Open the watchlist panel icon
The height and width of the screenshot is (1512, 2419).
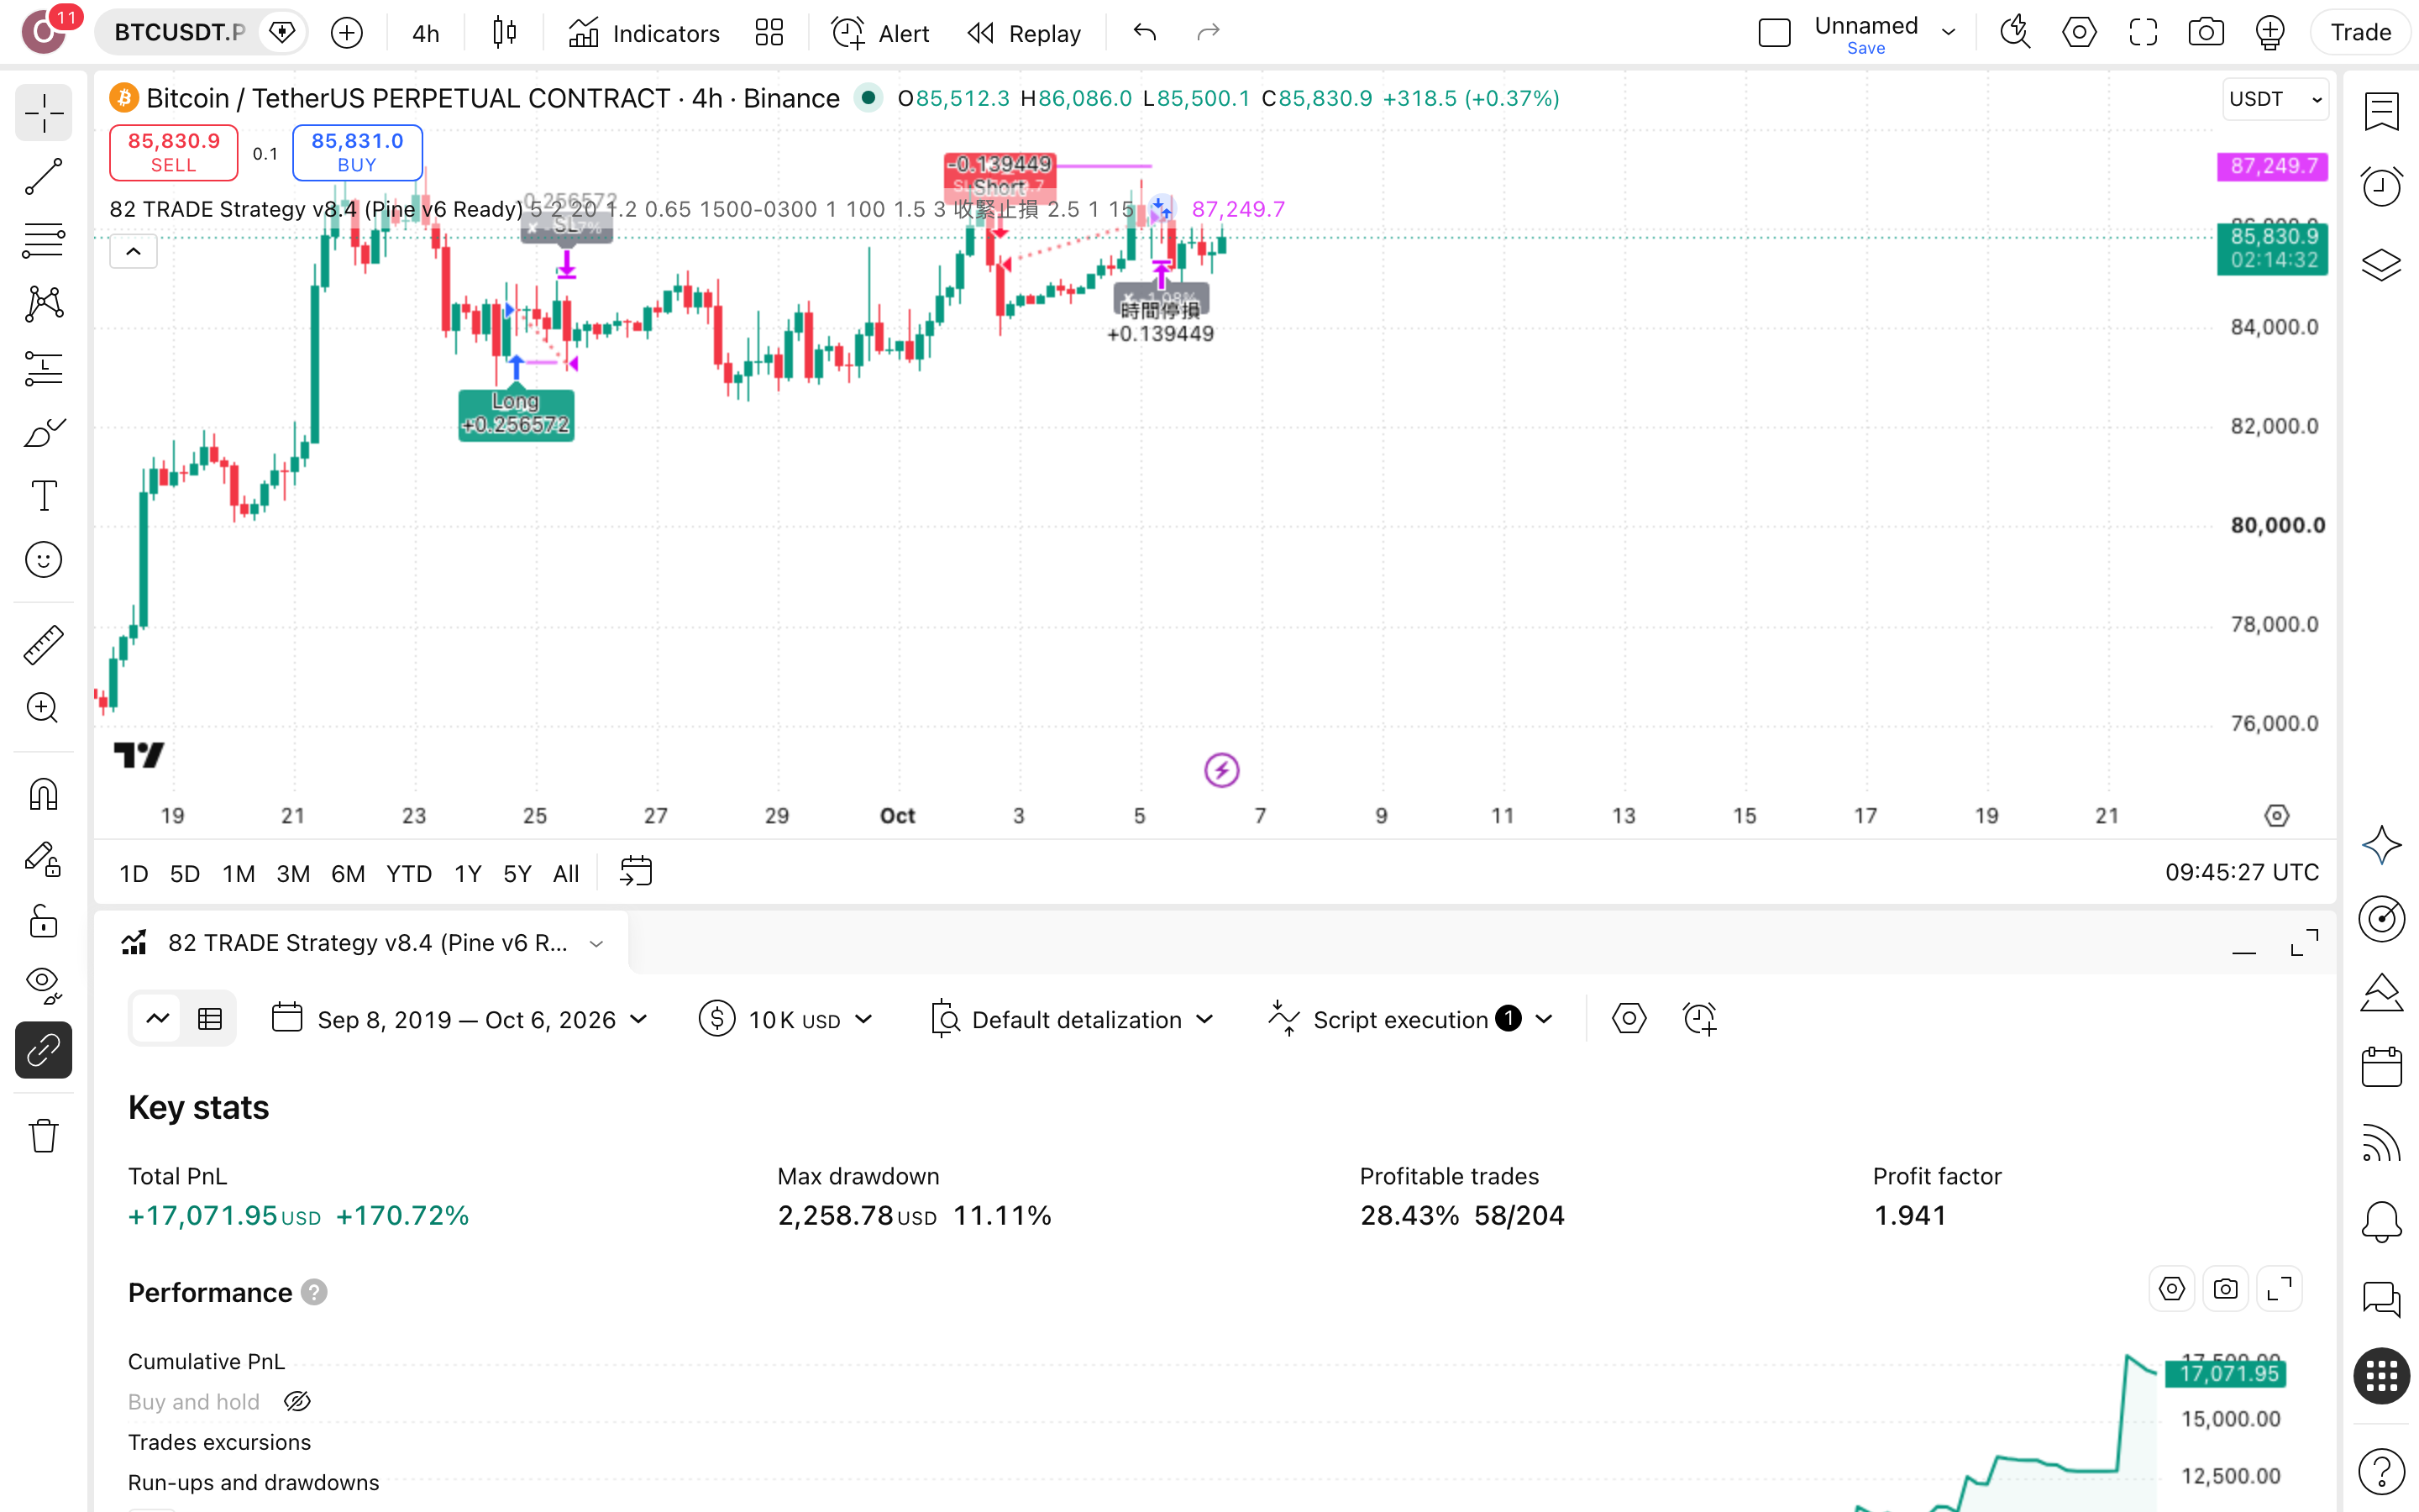tap(2381, 111)
